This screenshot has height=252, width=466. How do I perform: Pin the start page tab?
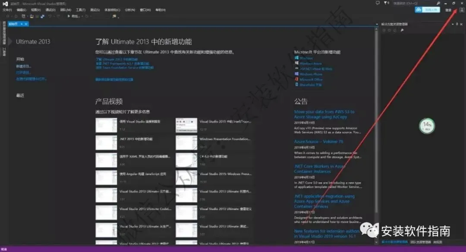[22, 24]
